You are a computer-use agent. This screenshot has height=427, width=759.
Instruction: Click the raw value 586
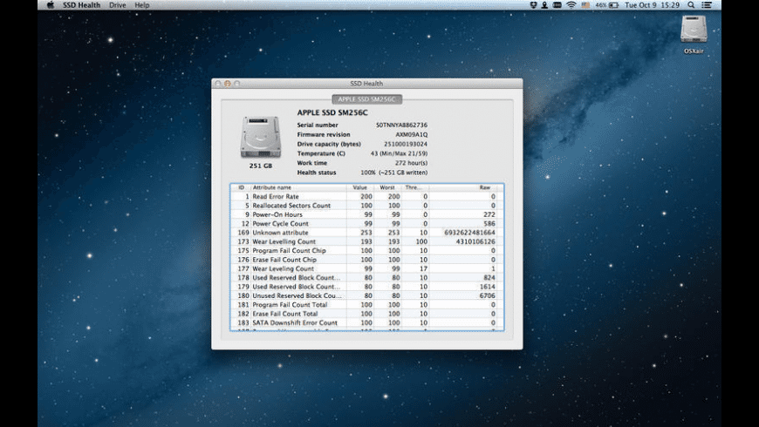[489, 224]
